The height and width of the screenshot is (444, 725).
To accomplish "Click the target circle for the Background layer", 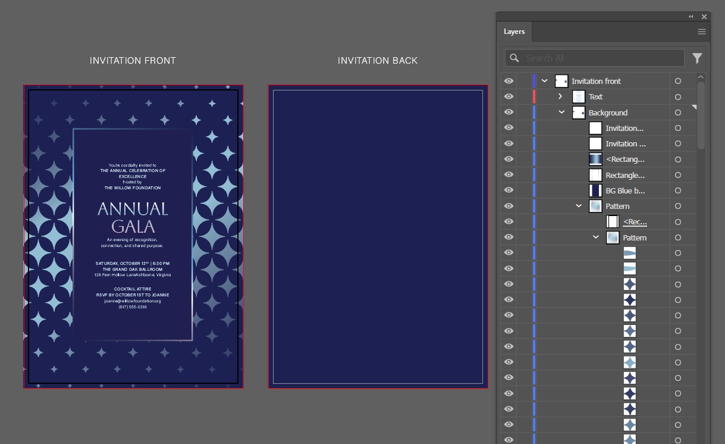I will (677, 112).
